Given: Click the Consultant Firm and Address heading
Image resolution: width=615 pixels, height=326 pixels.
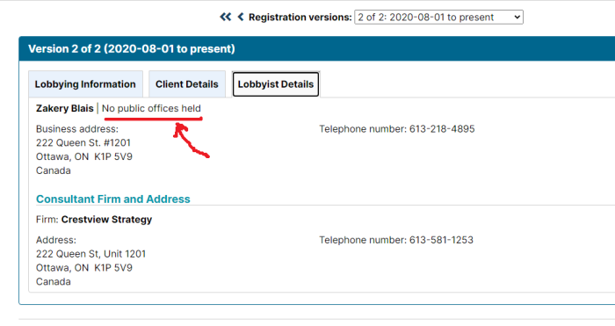Looking at the screenshot, I should (x=113, y=199).
